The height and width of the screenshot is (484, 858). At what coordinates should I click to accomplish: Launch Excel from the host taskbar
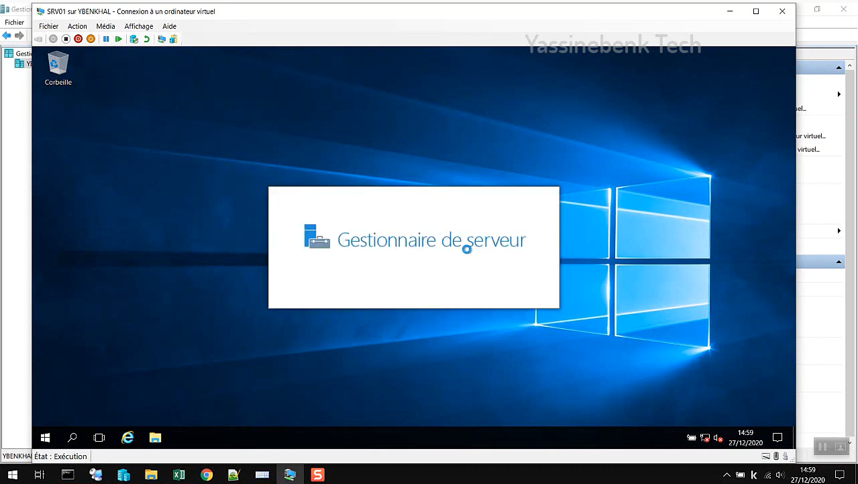(179, 475)
